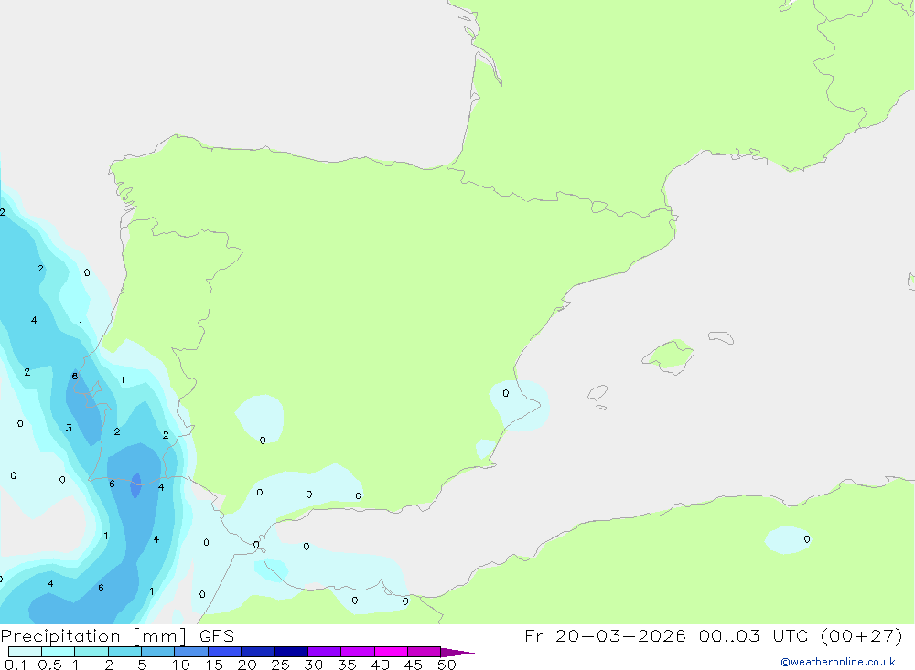The width and height of the screenshot is (915, 670).
Task: Click the "GFS" model label
Action: coord(217,636)
